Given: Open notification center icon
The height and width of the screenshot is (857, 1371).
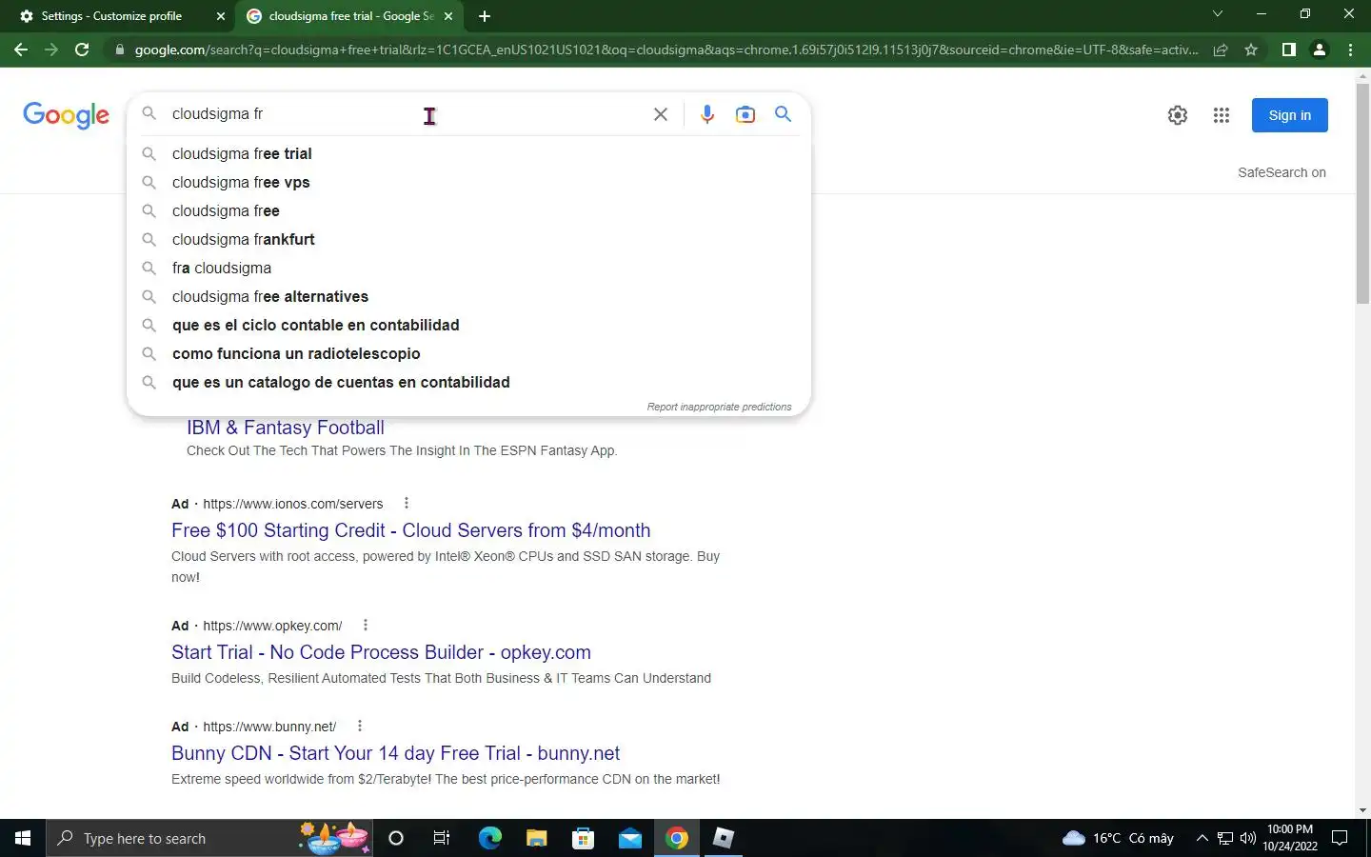Looking at the screenshot, I should pos(1339,838).
